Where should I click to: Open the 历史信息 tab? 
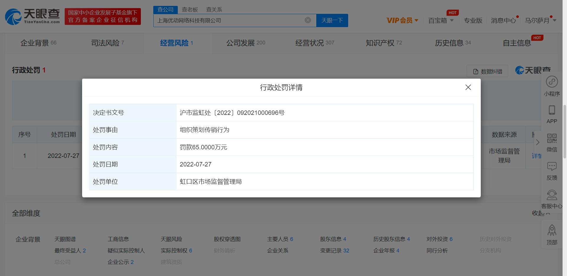coord(453,43)
